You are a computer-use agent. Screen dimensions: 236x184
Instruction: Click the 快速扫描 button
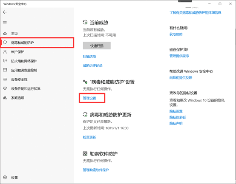coord(97,45)
